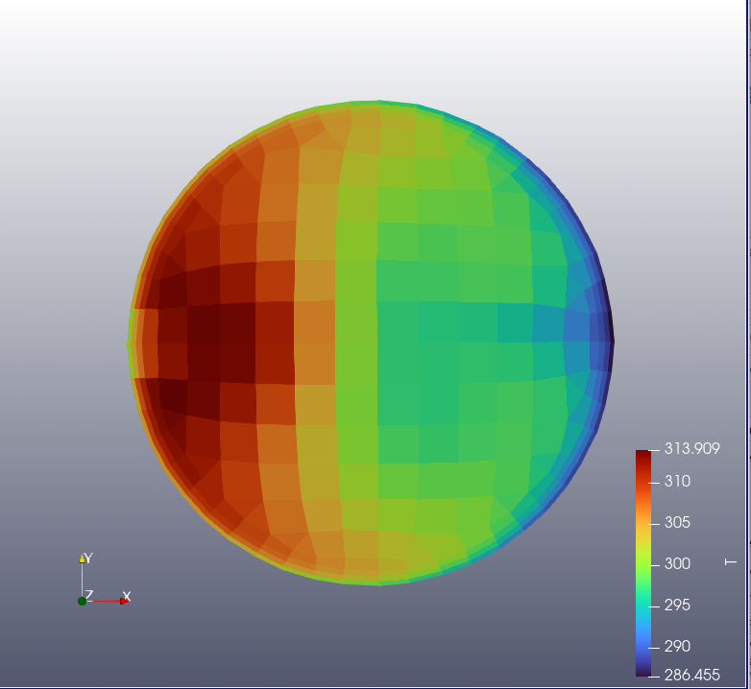Click the maximum value 313.909 on legend
The height and width of the screenshot is (689, 751).
[x=691, y=448]
